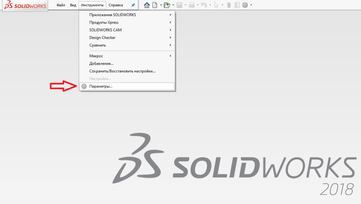Expand the Сравнить submenu arrow
Image resolution: width=361 pixels, height=204 pixels.
point(170,45)
